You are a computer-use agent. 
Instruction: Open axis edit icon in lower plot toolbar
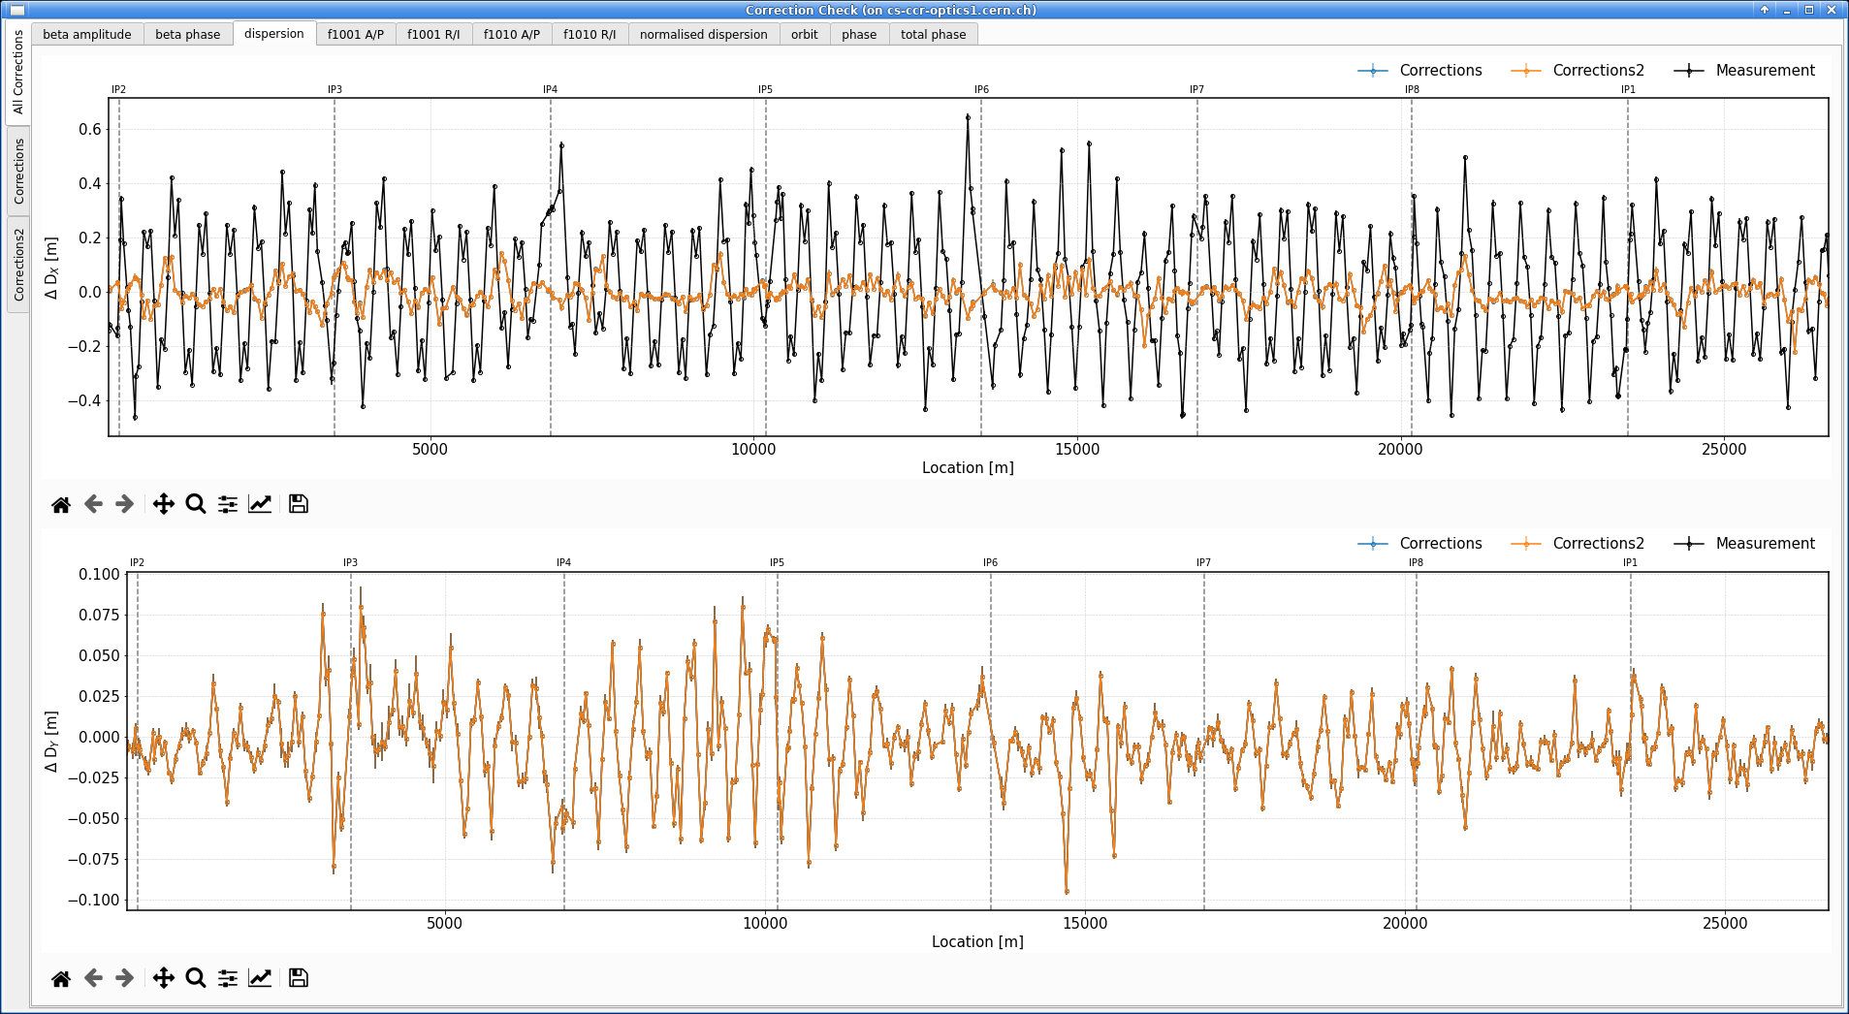260,978
